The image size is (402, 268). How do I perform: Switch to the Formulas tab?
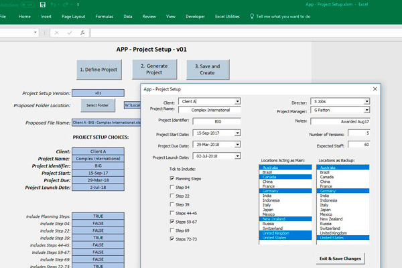(104, 16)
